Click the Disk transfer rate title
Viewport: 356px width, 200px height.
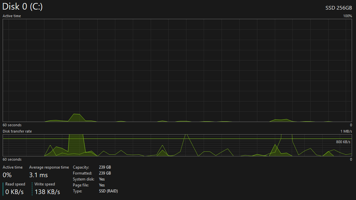pyautogui.click(x=17, y=131)
